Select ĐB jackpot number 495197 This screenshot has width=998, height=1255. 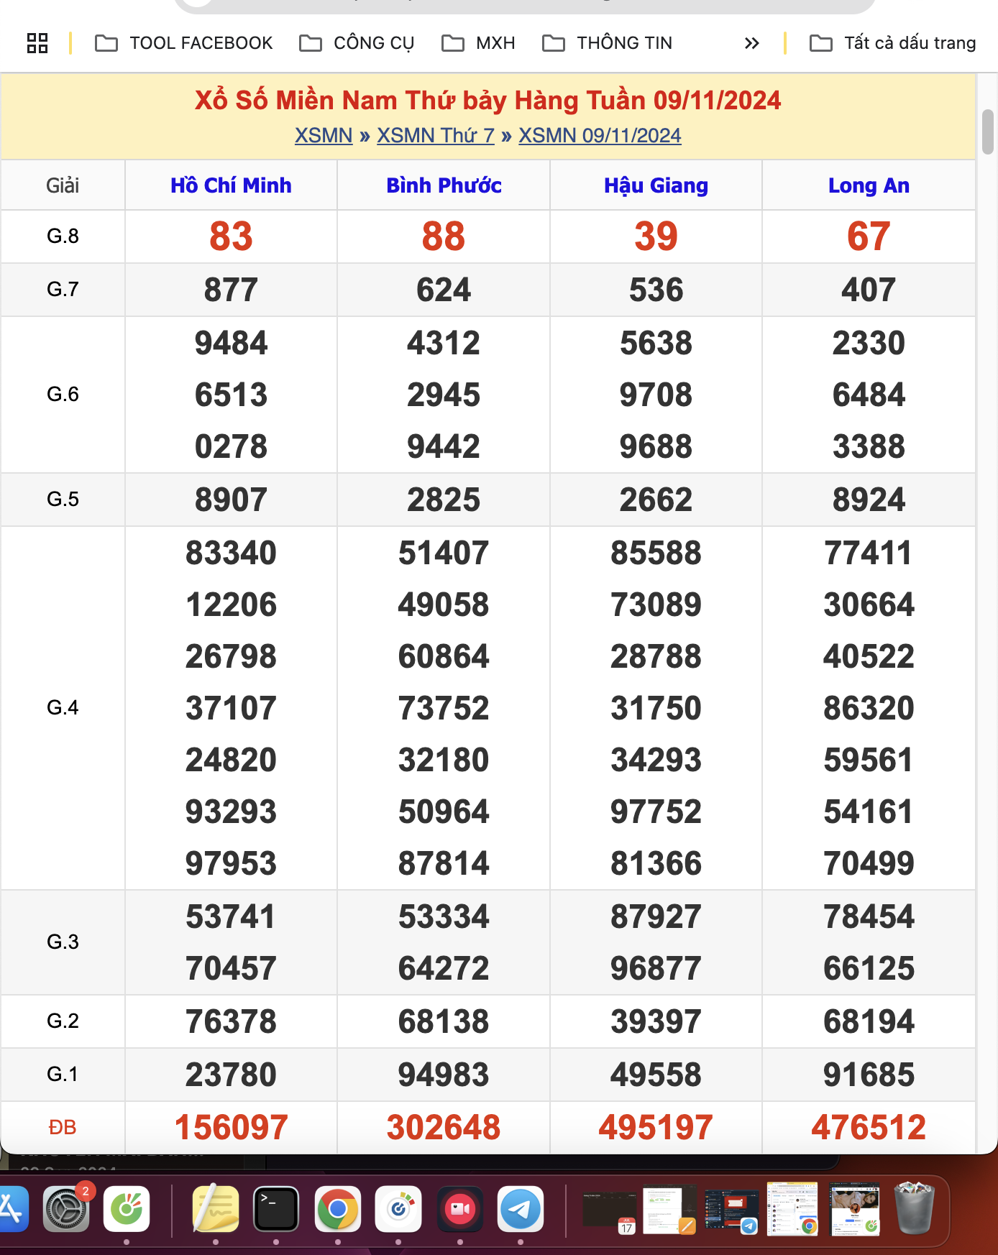pyautogui.click(x=656, y=1127)
